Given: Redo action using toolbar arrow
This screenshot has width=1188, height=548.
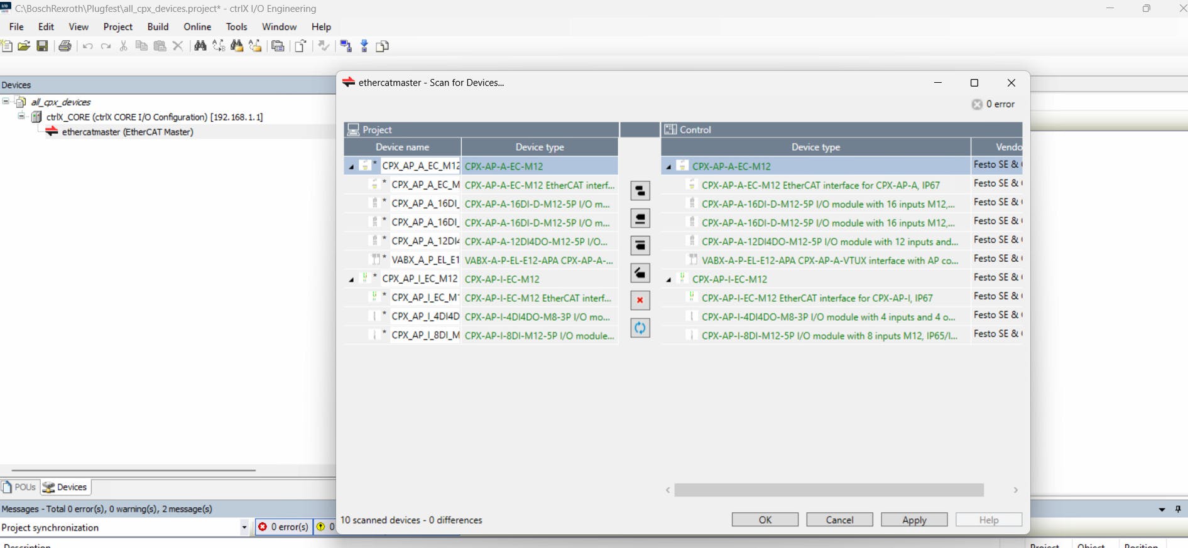Looking at the screenshot, I should coord(106,46).
